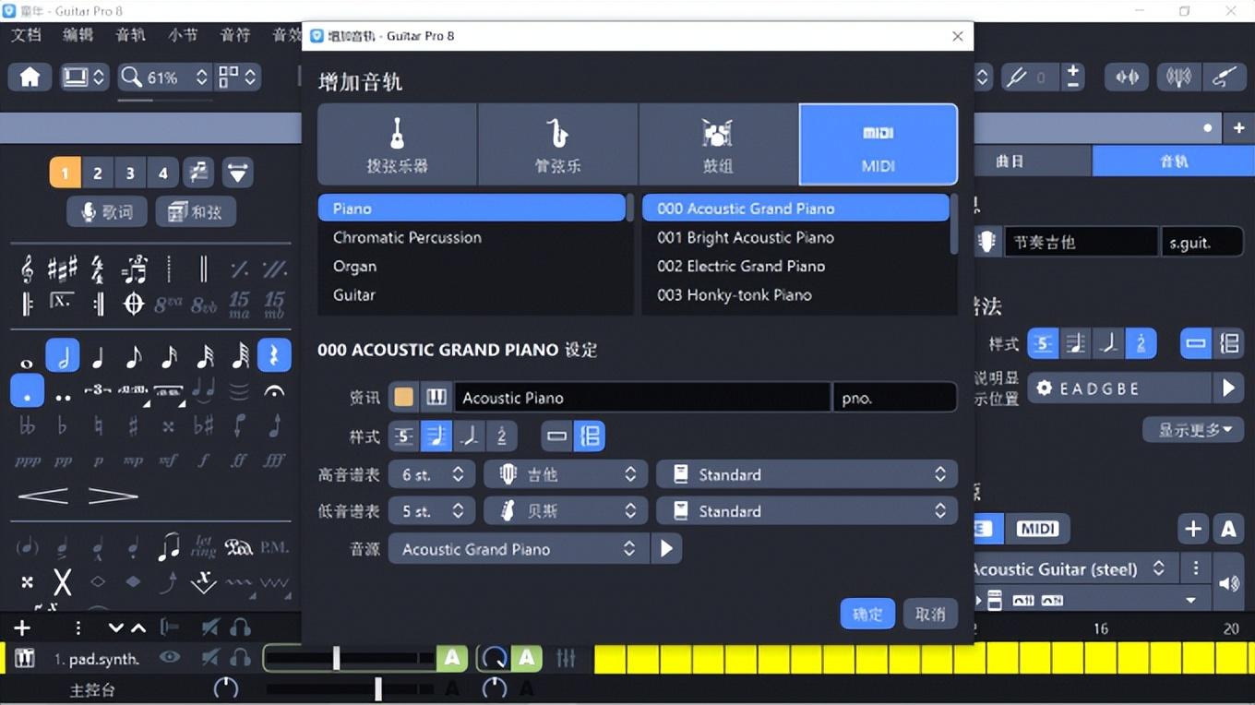
Task: Apply the fermata symbol
Action: tap(274, 391)
